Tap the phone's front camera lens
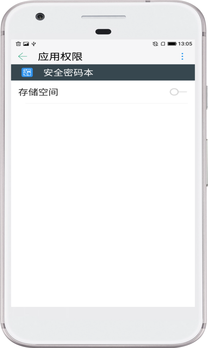 [40, 17]
